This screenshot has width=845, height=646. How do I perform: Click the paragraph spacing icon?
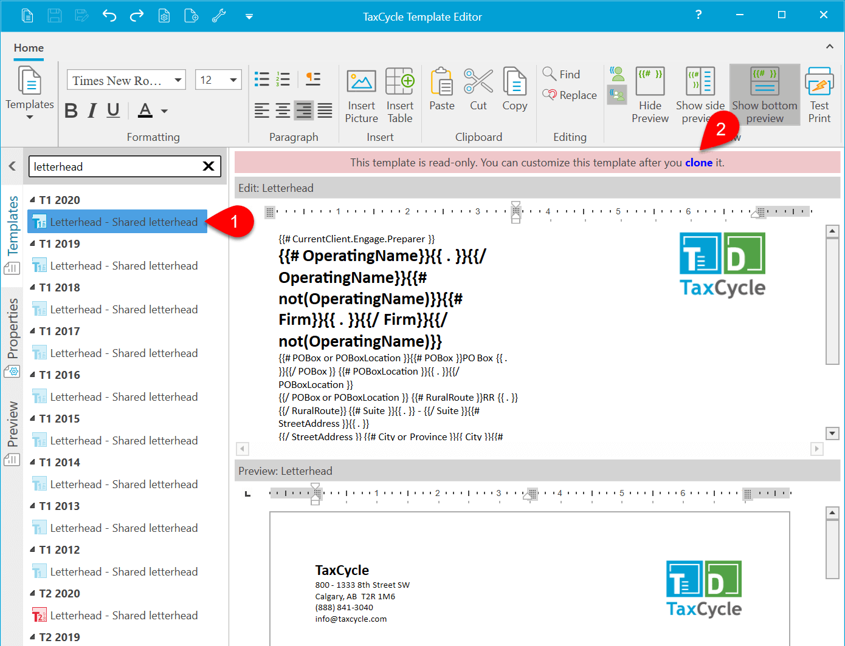point(313,79)
